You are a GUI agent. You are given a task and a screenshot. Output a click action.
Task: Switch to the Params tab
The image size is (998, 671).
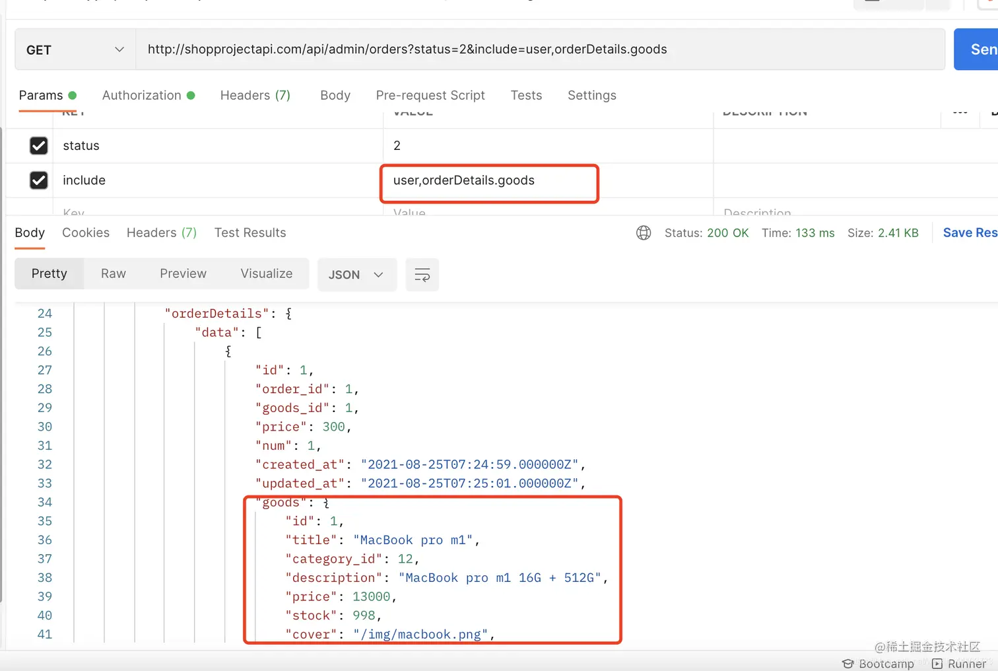48,95
